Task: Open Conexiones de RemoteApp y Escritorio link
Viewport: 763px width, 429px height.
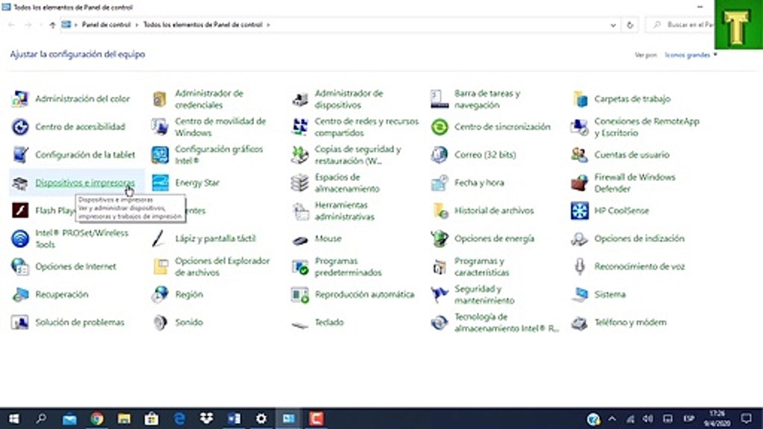Action: tap(647, 127)
